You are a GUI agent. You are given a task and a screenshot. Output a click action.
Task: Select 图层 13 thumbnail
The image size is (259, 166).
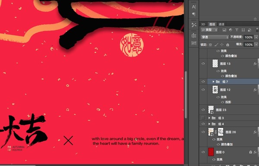[215, 64]
